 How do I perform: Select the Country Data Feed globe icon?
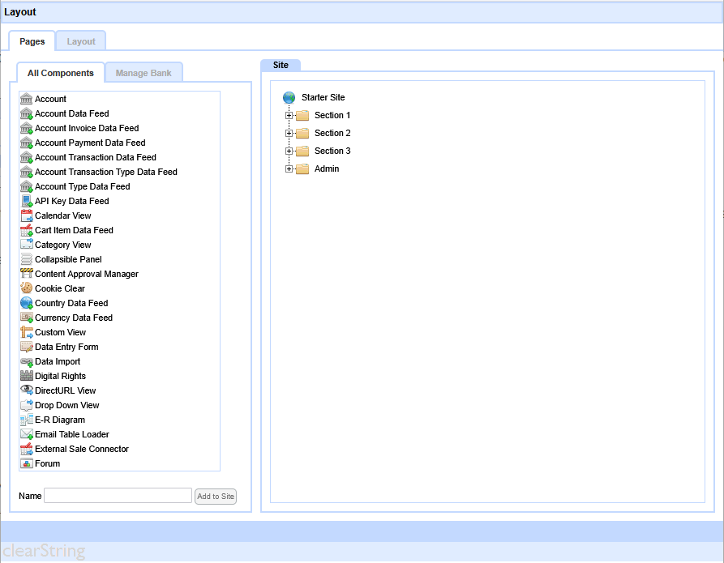coord(27,303)
